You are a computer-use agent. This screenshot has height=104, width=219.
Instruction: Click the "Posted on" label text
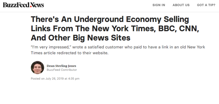(x=38, y=78)
